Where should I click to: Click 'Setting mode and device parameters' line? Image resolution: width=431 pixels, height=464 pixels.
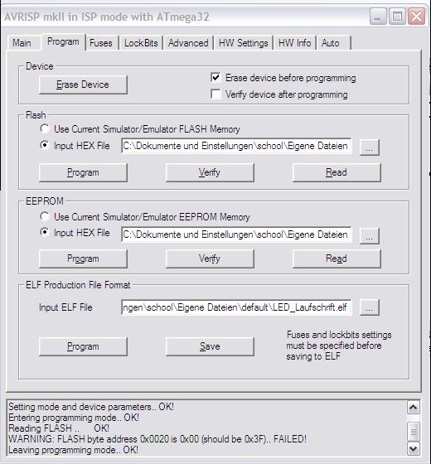[91, 407]
